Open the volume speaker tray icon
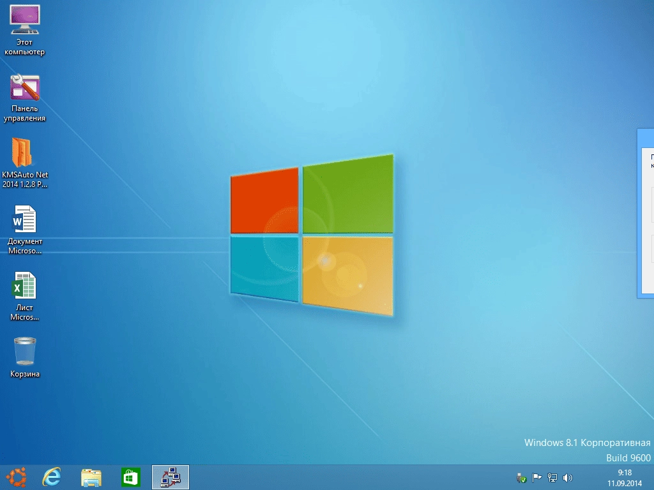654x490 pixels. 568,477
